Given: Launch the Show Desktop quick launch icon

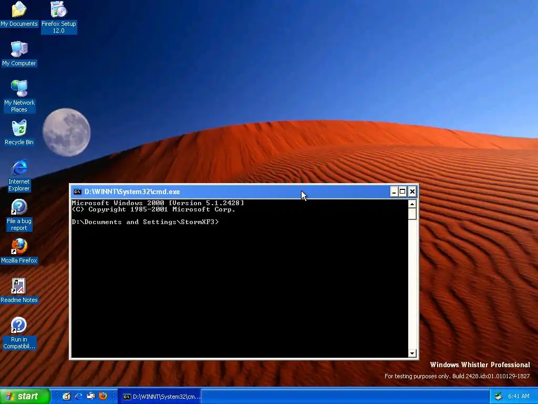Looking at the screenshot, I should coord(67,397).
